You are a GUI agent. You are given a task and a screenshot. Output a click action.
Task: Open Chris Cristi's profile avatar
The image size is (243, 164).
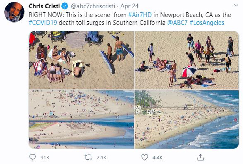[x=14, y=12]
